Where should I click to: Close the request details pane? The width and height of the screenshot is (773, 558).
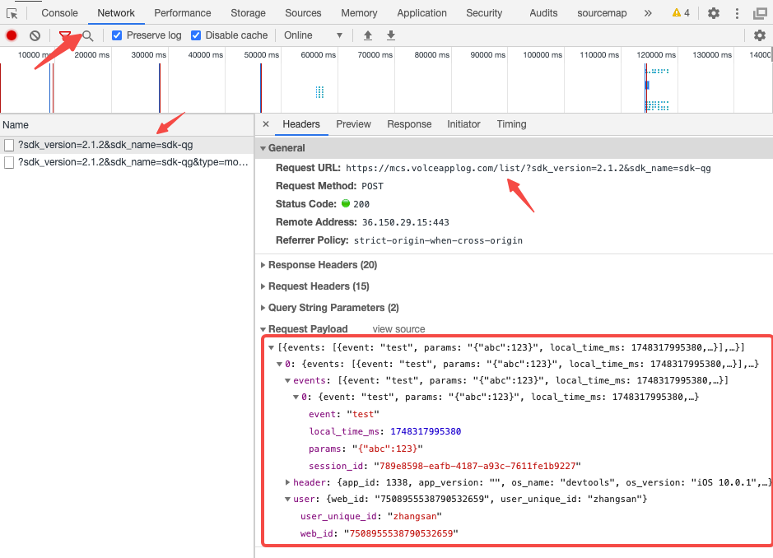(266, 124)
